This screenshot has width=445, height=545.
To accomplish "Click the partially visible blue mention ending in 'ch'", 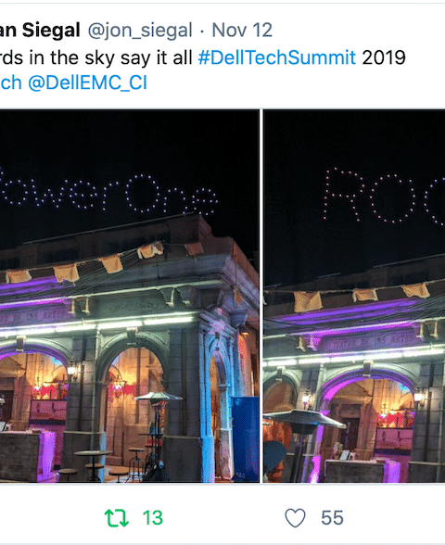I will pyautogui.click(x=10, y=83).
